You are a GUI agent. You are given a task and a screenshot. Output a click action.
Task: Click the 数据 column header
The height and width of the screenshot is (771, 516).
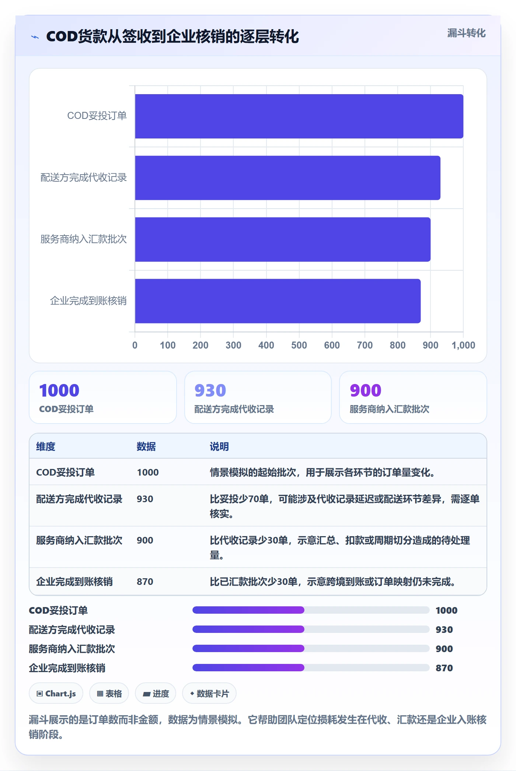pyautogui.click(x=146, y=446)
